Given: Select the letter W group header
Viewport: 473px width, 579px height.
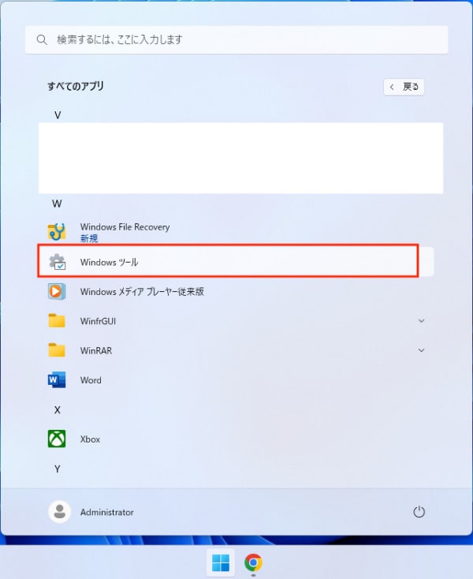Looking at the screenshot, I should [x=57, y=204].
